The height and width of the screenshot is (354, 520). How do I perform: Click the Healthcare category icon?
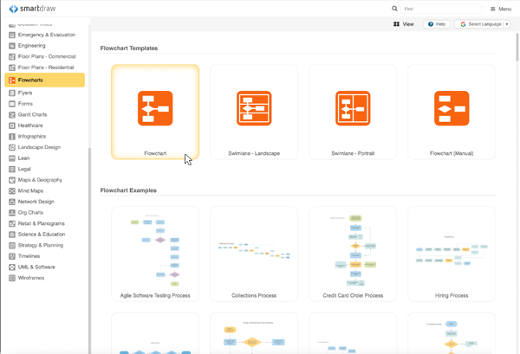12,126
